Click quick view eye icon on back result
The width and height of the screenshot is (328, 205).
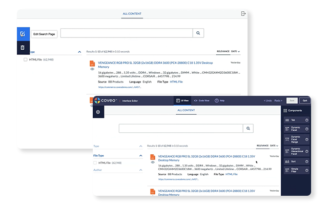[92, 68]
